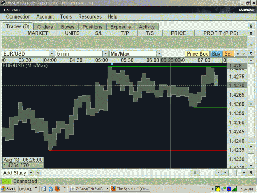Viewport: 257px width, 193px height.
Task: Switch to the Exposure tab
Action: point(120,27)
